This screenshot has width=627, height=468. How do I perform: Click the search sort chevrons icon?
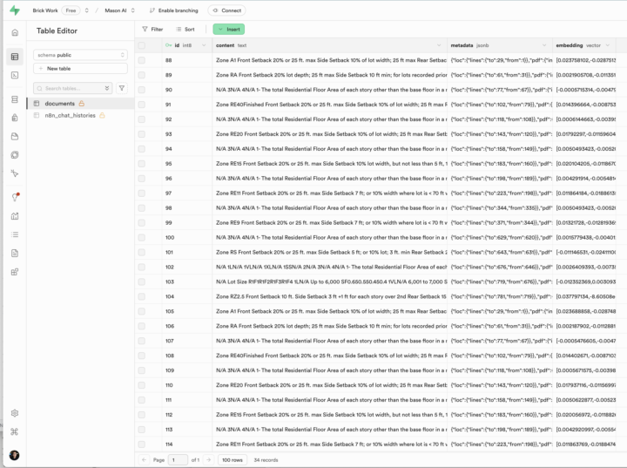[107, 88]
